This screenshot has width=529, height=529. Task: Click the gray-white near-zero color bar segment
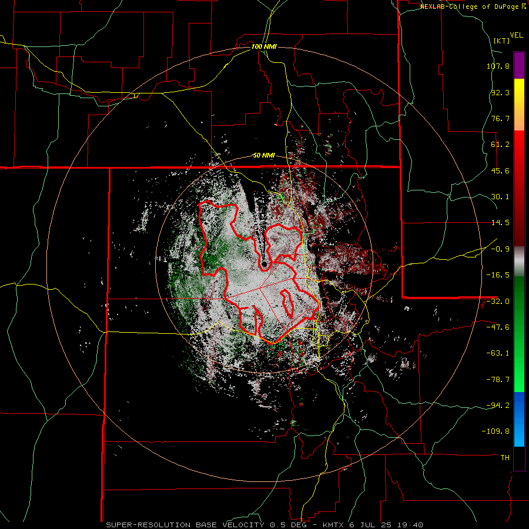(x=519, y=262)
